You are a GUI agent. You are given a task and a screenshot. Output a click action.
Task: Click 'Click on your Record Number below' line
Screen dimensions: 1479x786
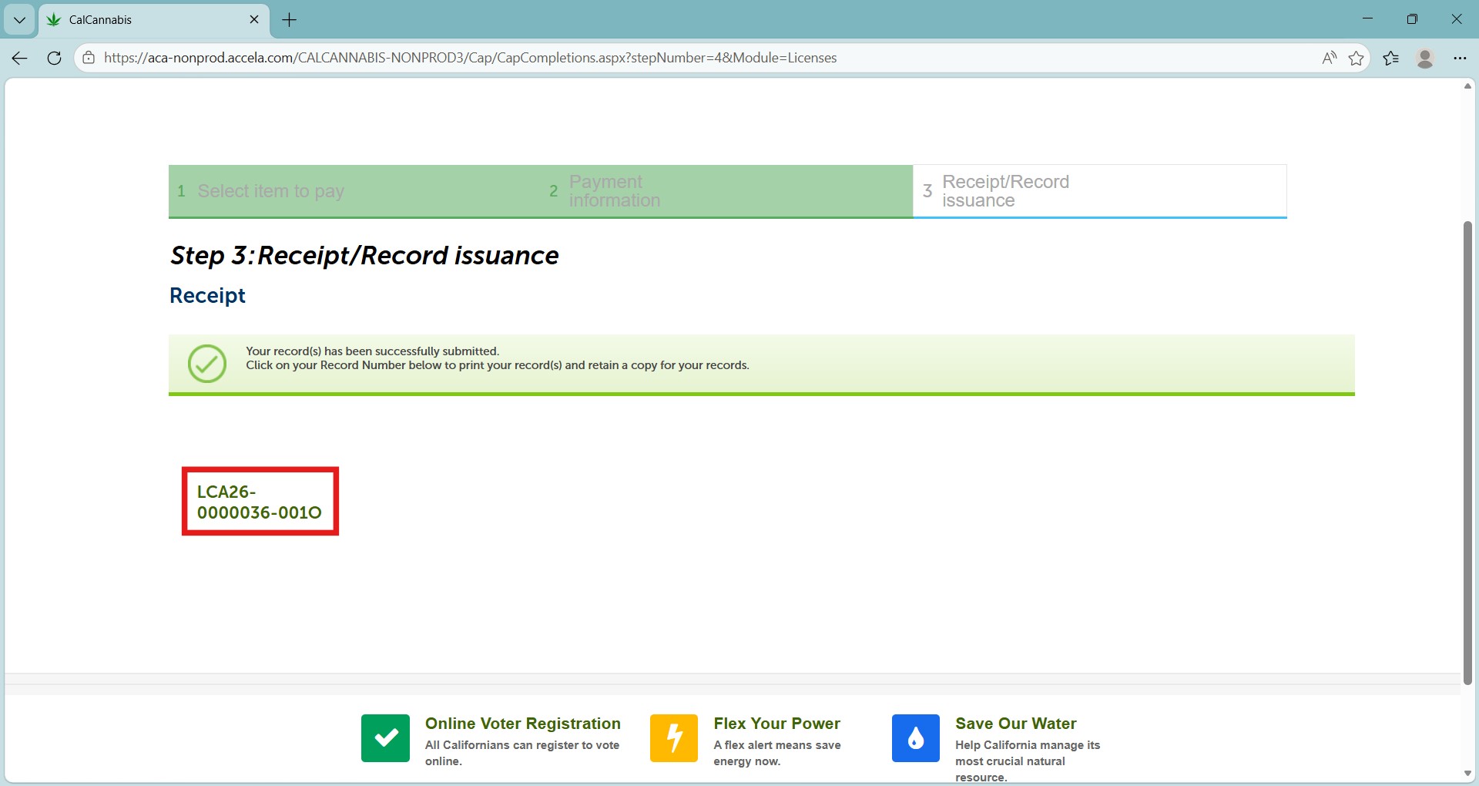497,365
